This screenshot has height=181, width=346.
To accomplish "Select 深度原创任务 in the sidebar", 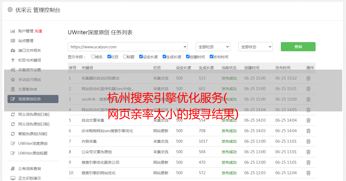I will point(33,99).
